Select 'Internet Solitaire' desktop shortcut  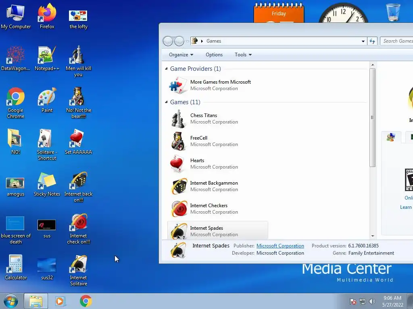tap(78, 270)
